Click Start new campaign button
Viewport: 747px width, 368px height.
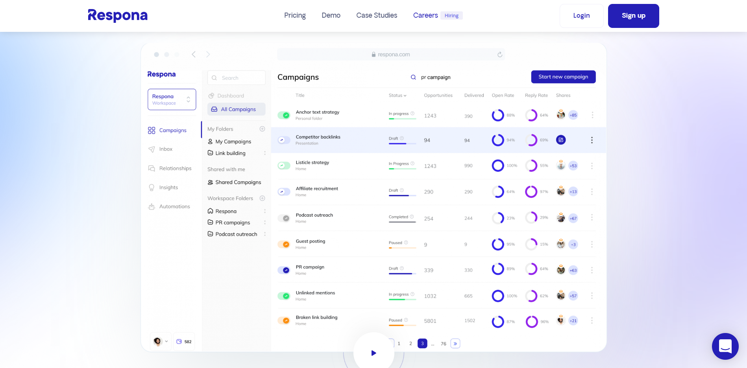563,77
